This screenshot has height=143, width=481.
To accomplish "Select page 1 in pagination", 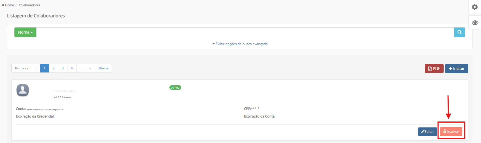I will tap(44, 68).
